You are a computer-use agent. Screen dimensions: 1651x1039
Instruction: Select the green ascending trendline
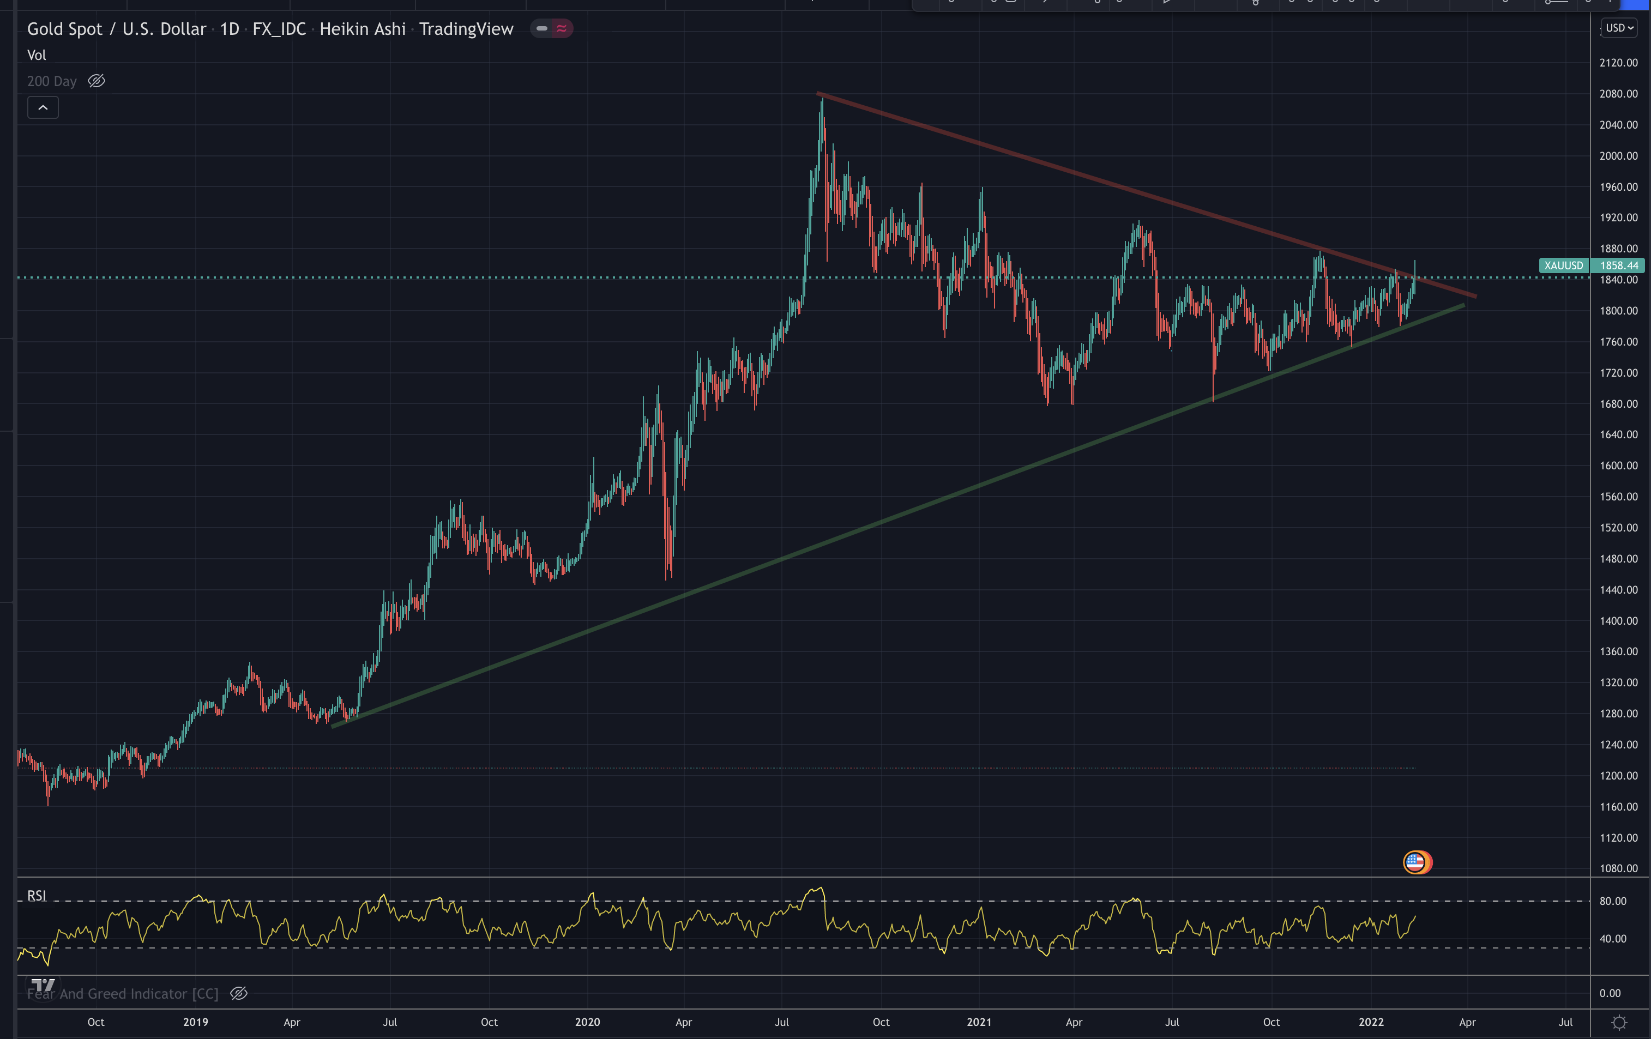[823, 544]
